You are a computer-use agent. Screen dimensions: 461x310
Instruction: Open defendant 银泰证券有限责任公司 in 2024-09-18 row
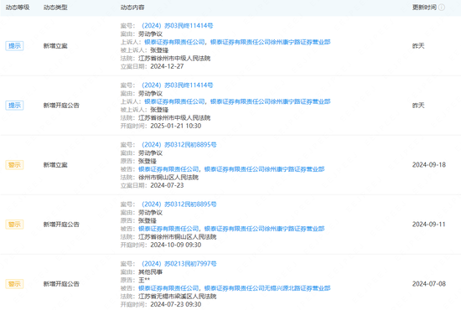point(168,169)
